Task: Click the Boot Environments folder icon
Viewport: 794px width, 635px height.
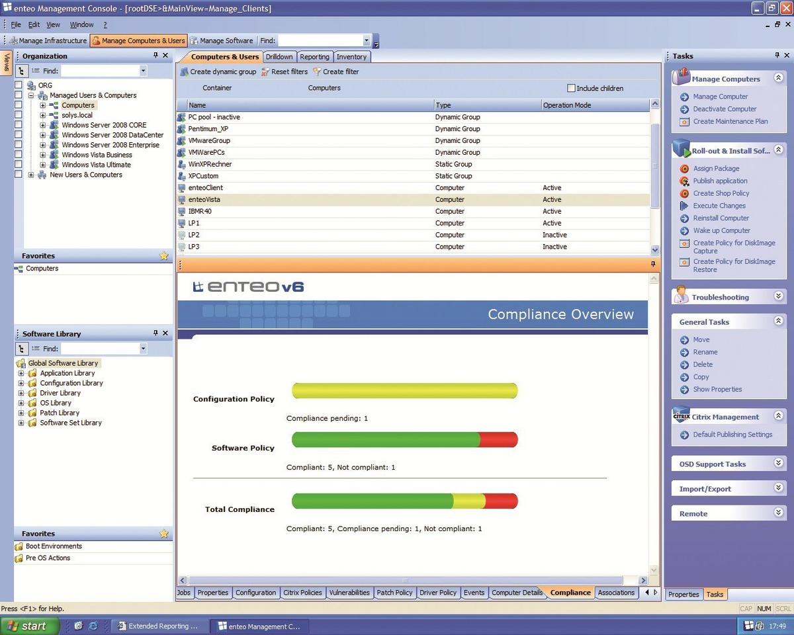Action: 19,546
